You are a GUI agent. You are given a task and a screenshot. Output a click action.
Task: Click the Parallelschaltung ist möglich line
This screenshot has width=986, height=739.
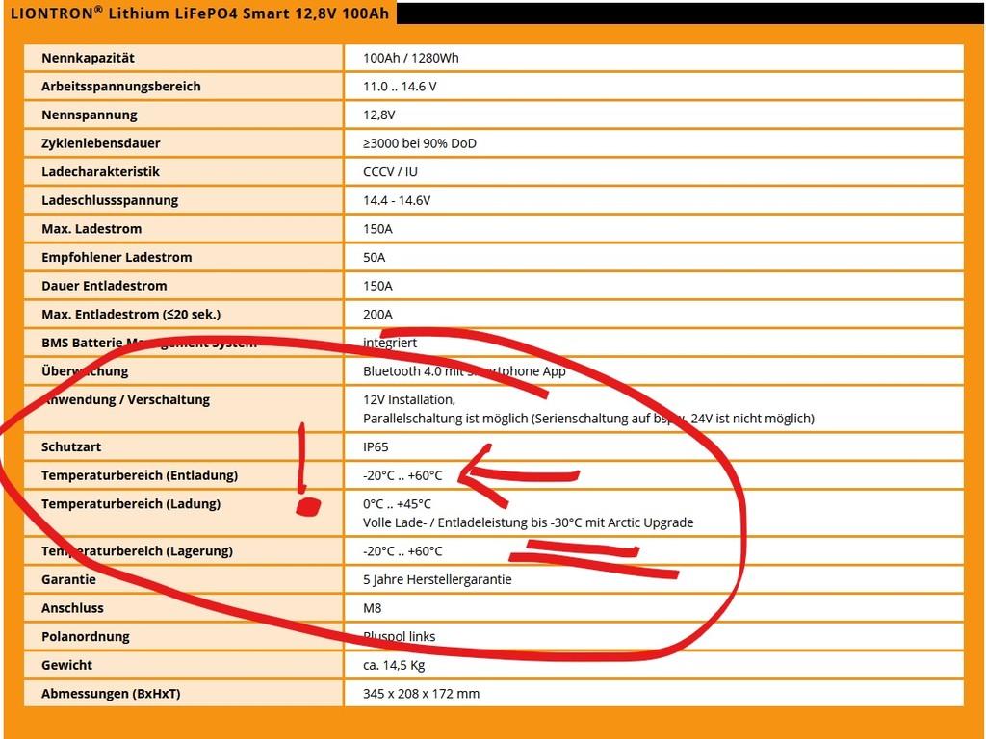pyautogui.click(x=588, y=419)
